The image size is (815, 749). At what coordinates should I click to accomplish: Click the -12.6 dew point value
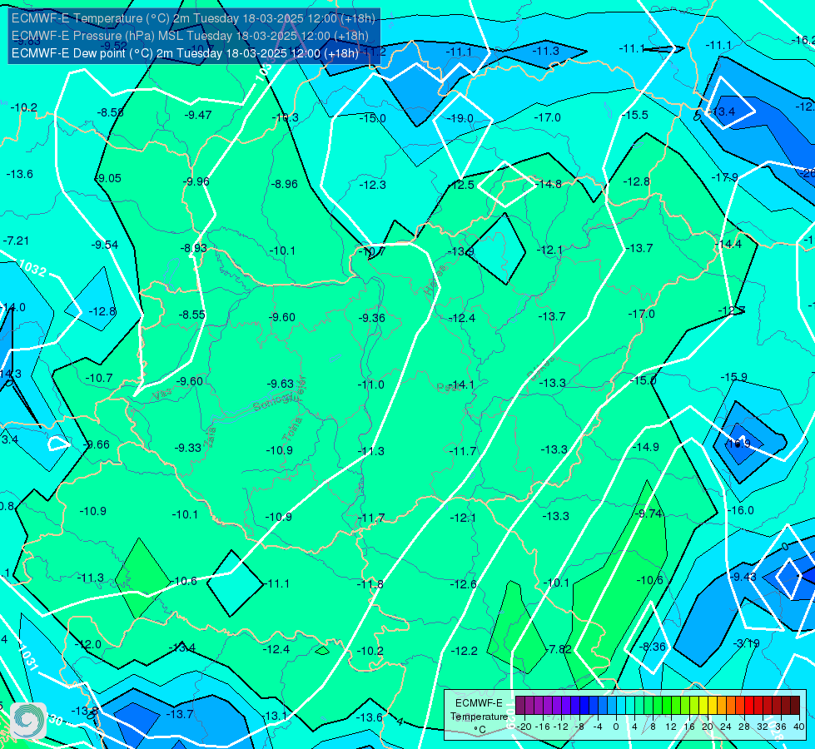click(x=463, y=584)
